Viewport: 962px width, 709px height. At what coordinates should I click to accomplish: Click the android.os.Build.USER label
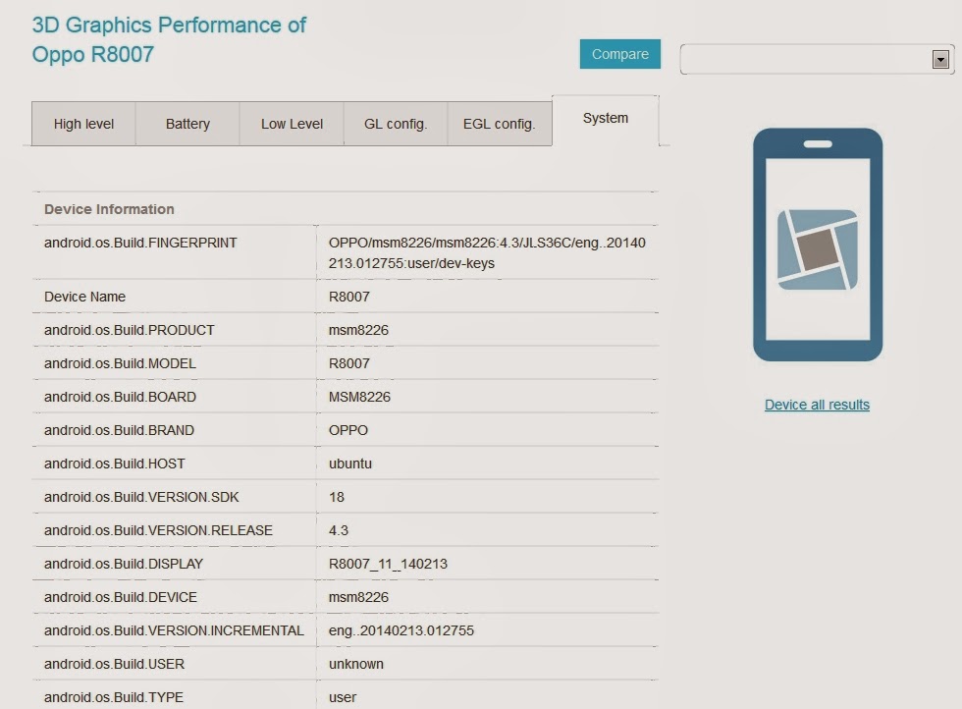[x=114, y=664]
